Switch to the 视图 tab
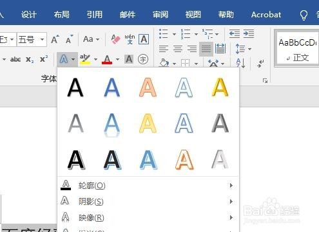The image size is (319, 232). tap(193, 15)
